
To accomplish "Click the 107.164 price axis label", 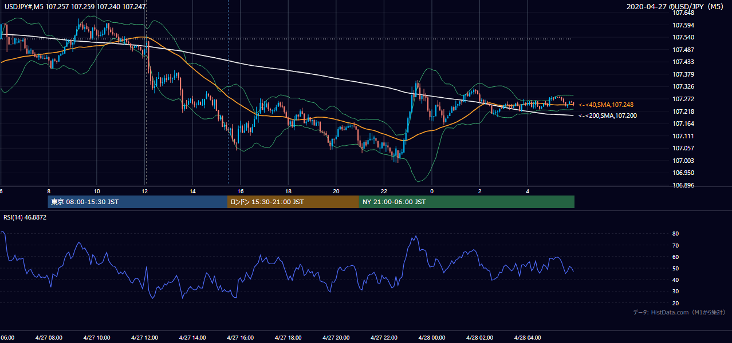I will point(683,123).
